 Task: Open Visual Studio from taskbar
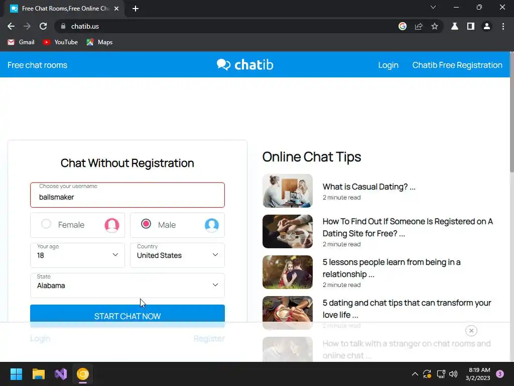pos(61,374)
